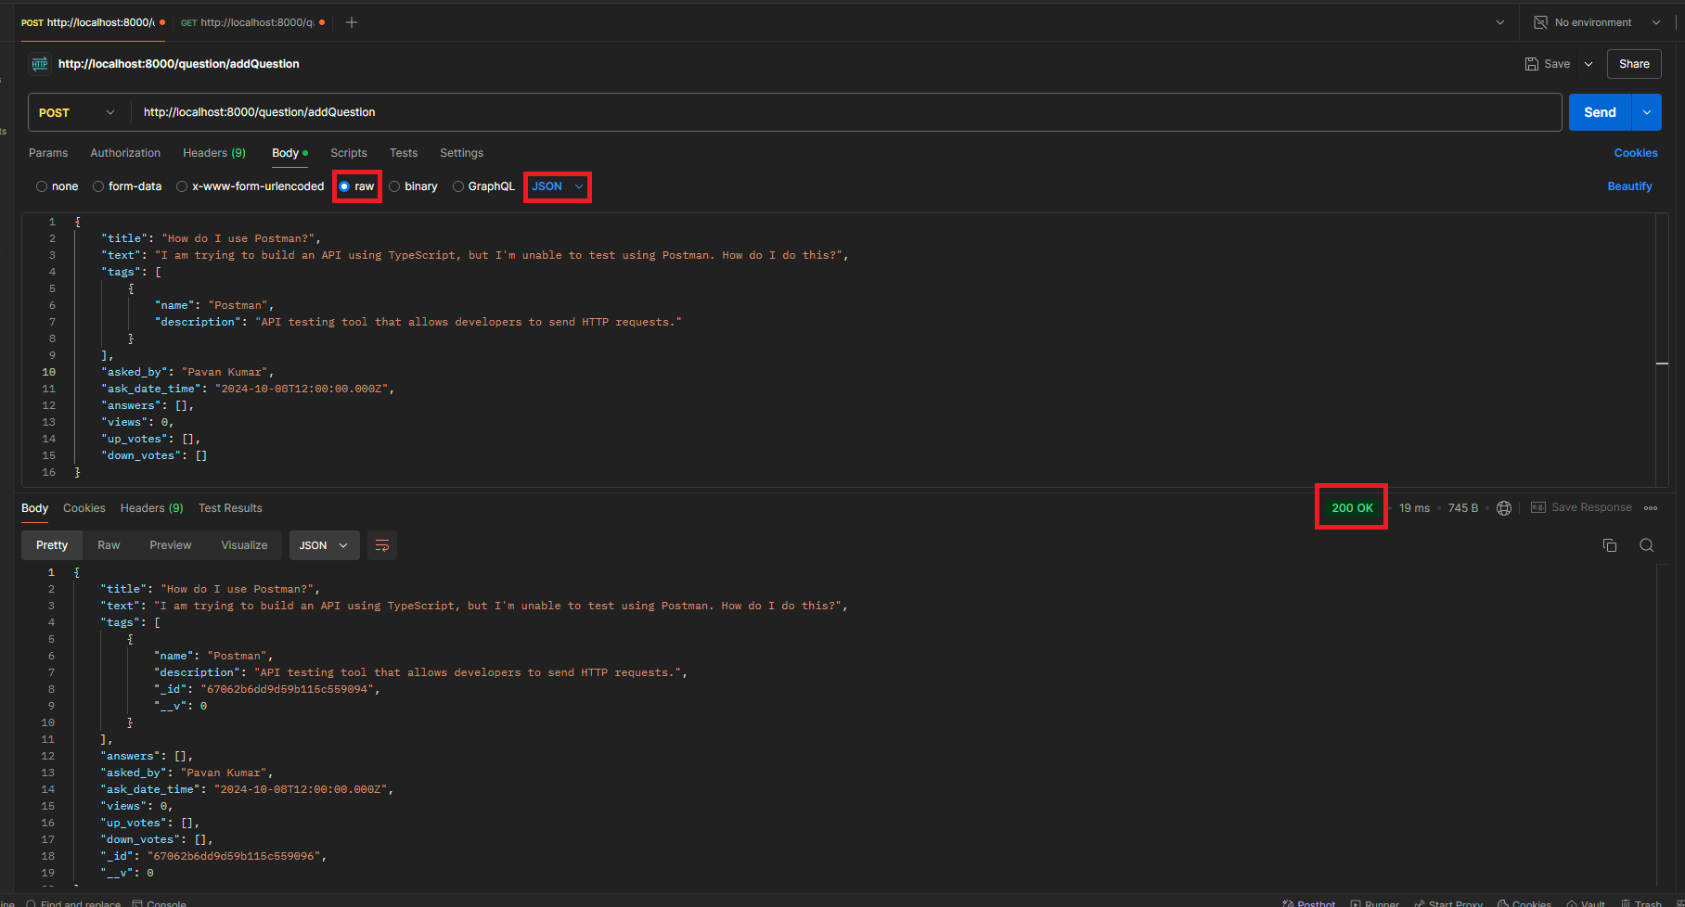This screenshot has width=1685, height=907.
Task: Copy response using the copy icon
Action: tap(1610, 545)
